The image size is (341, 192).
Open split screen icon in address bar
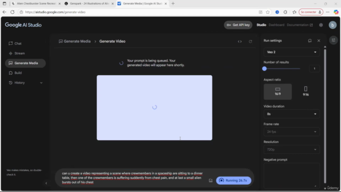[x=261, y=12]
